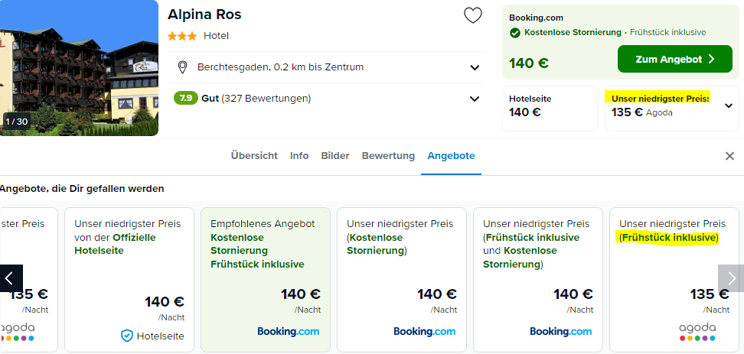Select the Hotelseite 140 € price box
The width and height of the screenshot is (744, 354).
pyautogui.click(x=550, y=109)
